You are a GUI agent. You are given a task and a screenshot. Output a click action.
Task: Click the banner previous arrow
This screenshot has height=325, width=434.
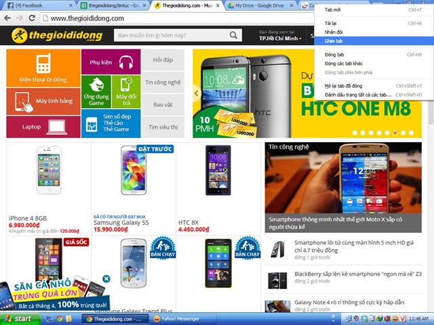tap(197, 93)
